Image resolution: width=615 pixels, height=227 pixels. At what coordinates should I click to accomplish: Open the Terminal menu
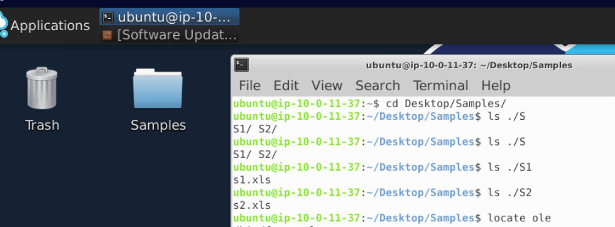pos(441,85)
